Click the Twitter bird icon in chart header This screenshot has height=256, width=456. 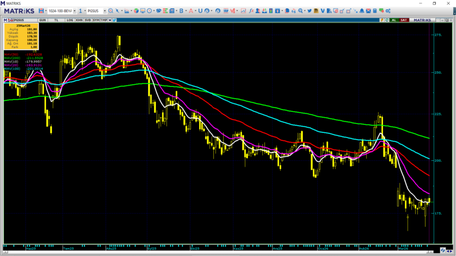114,20
